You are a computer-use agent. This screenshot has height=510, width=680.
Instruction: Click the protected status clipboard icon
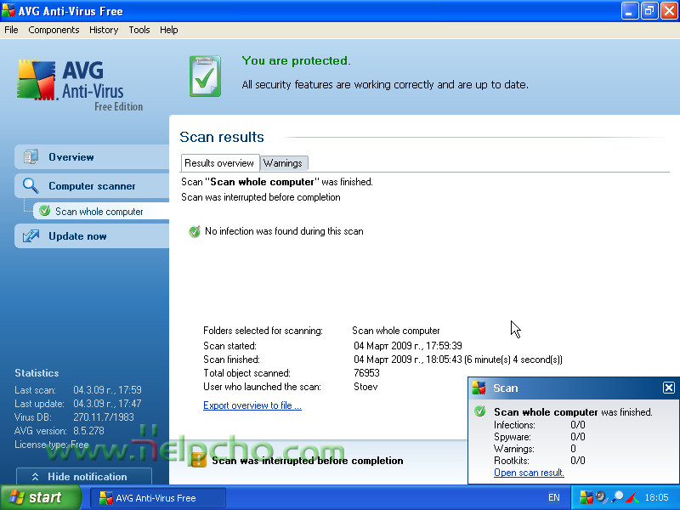[205, 76]
